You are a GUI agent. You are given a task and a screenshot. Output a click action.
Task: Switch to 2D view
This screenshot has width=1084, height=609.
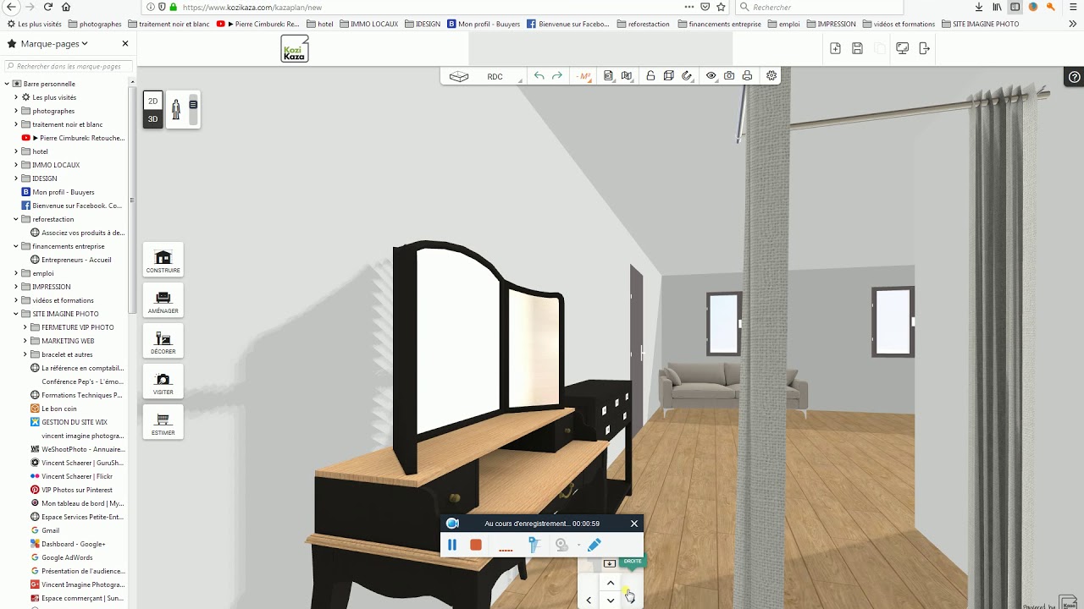pos(153,101)
